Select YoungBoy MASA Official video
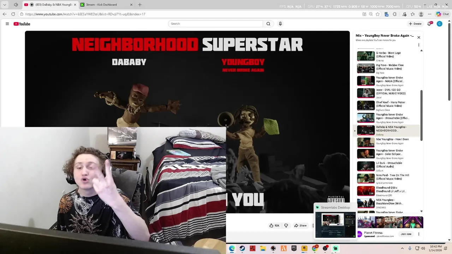 pyautogui.click(x=387, y=81)
